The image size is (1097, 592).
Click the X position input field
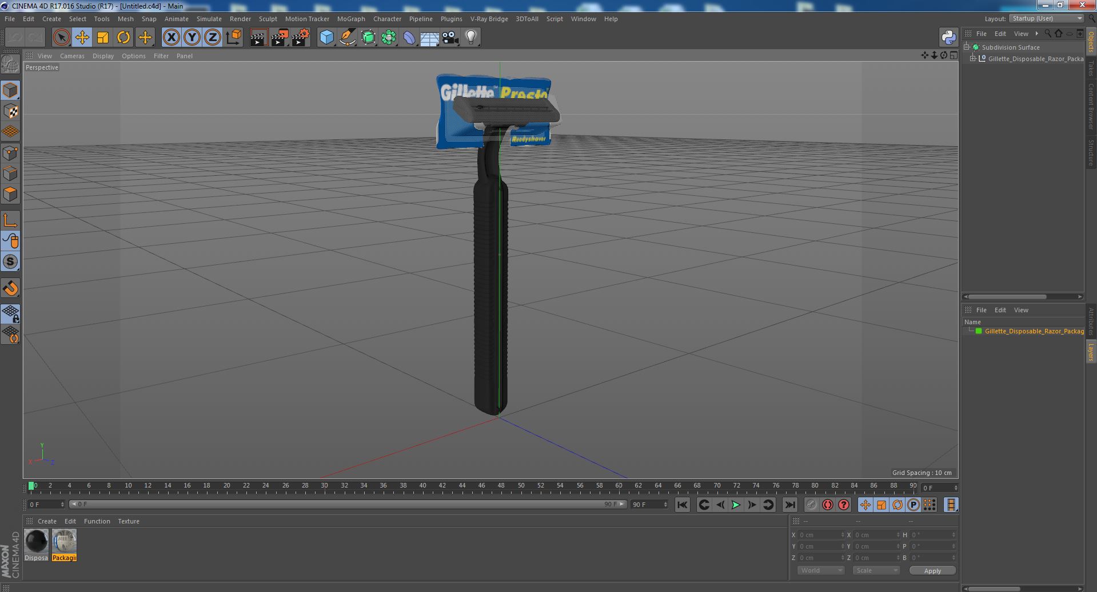(x=821, y=535)
